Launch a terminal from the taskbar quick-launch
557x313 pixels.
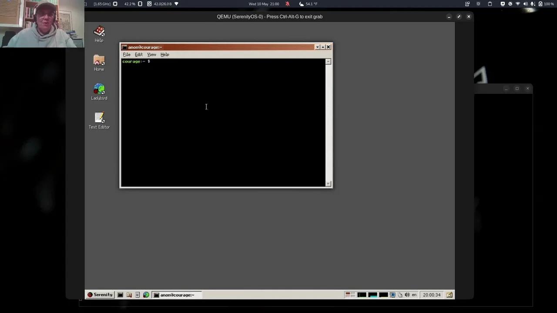tap(120, 295)
